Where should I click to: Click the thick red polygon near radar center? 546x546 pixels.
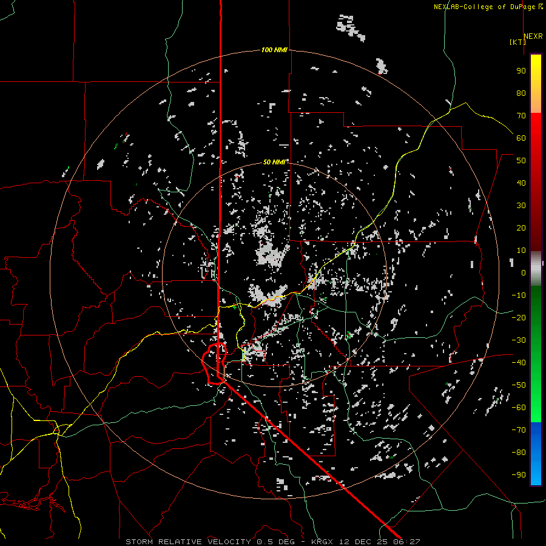pos(214,363)
